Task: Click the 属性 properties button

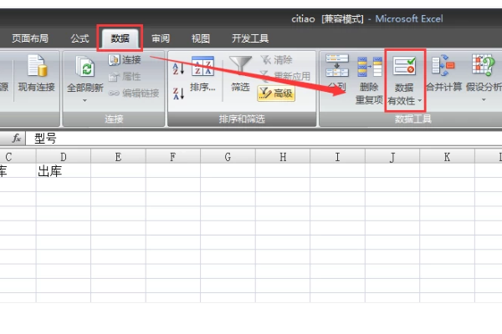Action: click(125, 76)
